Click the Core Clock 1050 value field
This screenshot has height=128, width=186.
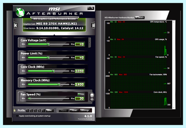coord(80,71)
